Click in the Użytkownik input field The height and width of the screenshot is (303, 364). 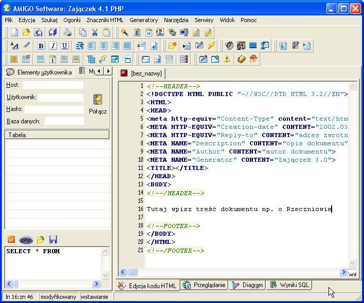61,98
